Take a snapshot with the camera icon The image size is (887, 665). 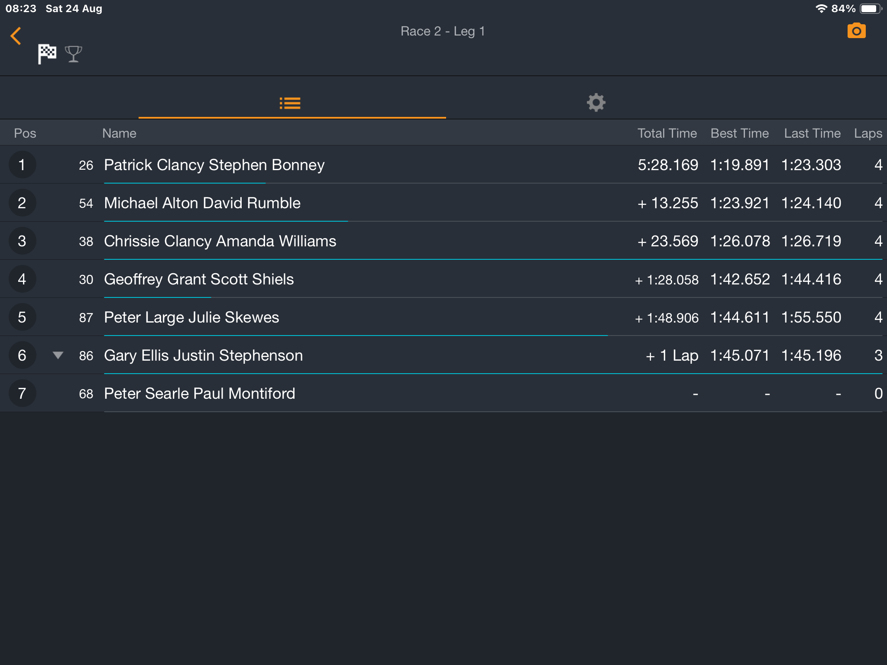tap(856, 31)
